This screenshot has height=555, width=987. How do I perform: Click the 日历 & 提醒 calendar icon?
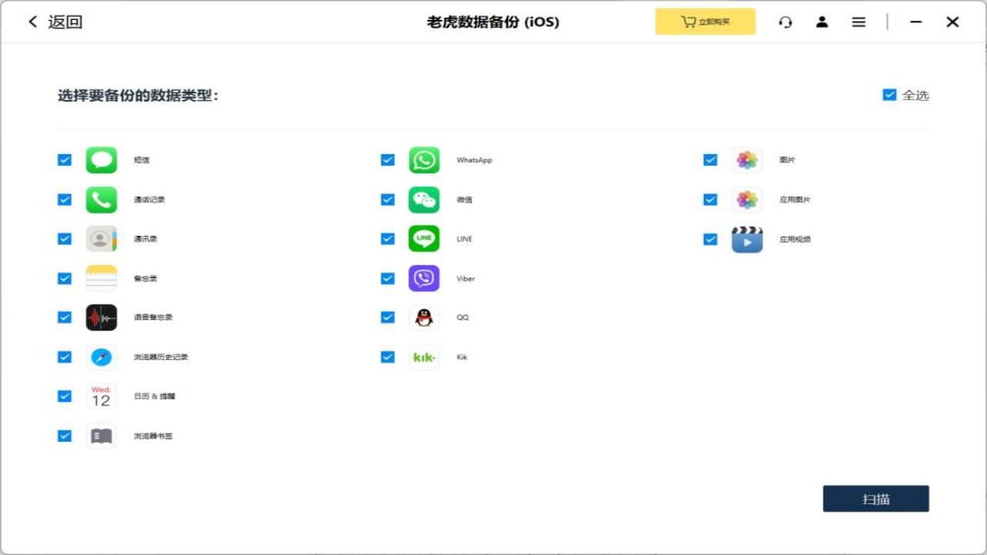[100, 395]
